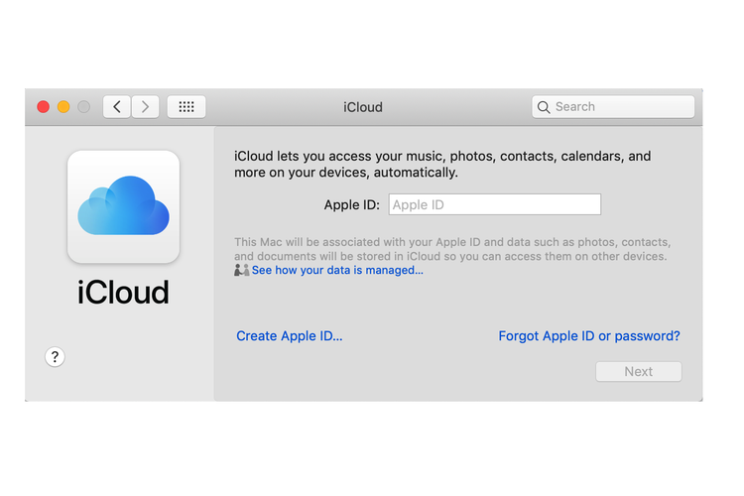Close the iCloud window with red button
744x496 pixels.
(x=43, y=107)
